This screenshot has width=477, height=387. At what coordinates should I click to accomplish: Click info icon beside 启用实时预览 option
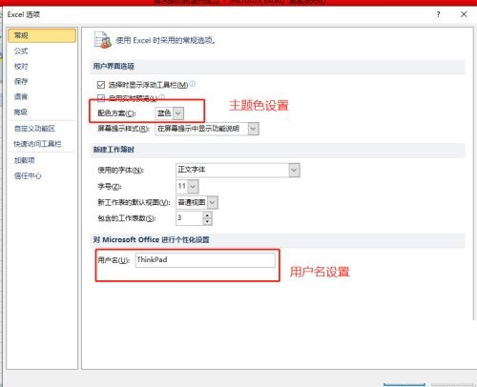(x=162, y=97)
